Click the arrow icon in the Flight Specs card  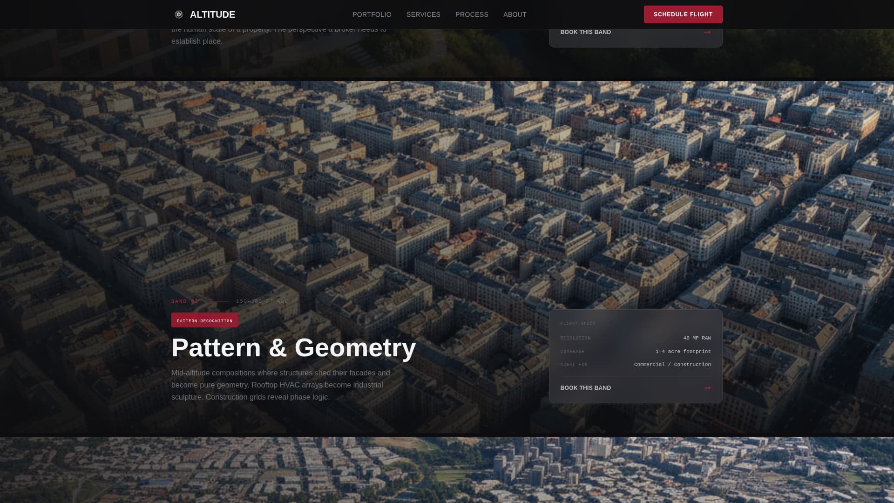[707, 387]
